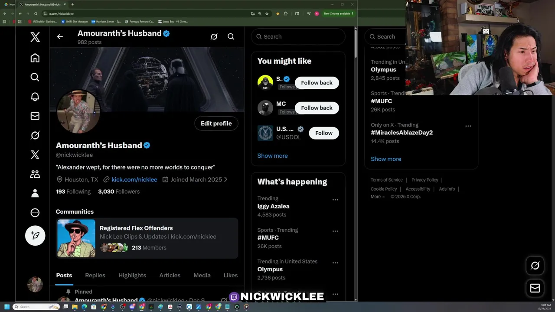The width and height of the screenshot is (555, 312).
Task: Open Windows Start menu
Action: point(7,307)
